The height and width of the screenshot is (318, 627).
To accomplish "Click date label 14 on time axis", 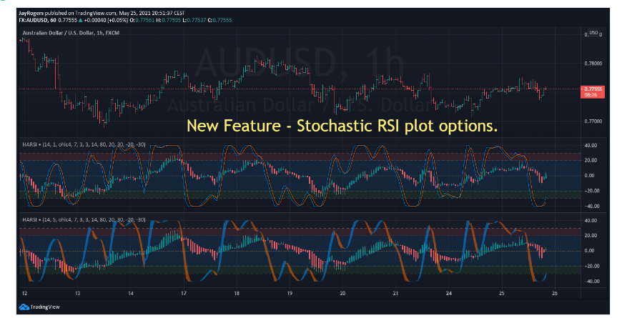I will point(131,294).
